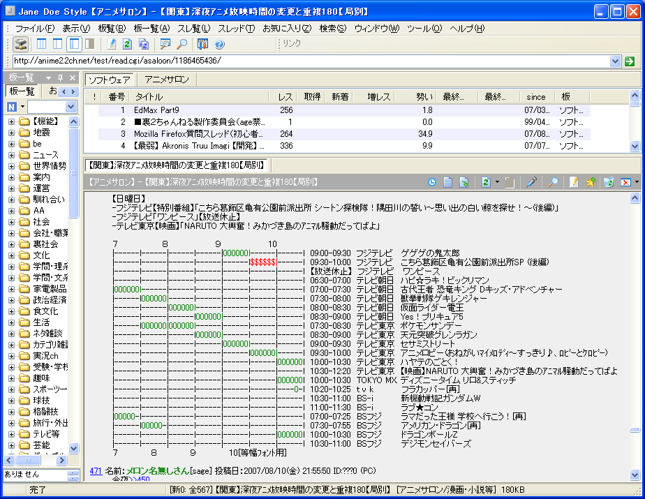Open the 表示(V) menu
The width and height of the screenshot is (645, 499).
click(x=76, y=29)
